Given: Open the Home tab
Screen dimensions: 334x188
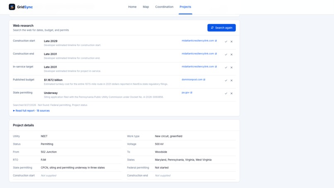Looking at the screenshot, I should [132, 7].
